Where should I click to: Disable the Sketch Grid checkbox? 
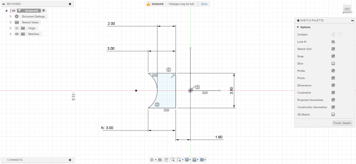coord(333,49)
